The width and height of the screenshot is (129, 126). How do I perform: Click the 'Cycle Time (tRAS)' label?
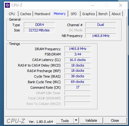(47, 76)
